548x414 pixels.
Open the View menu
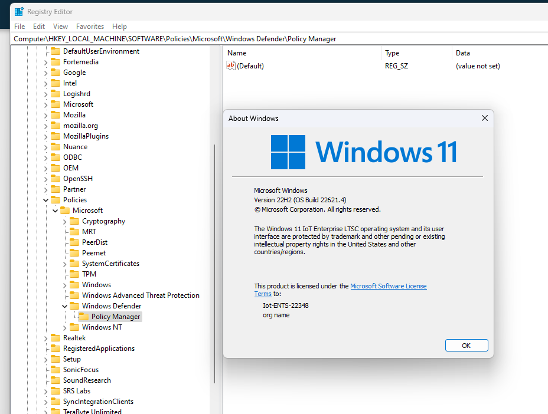[60, 27]
